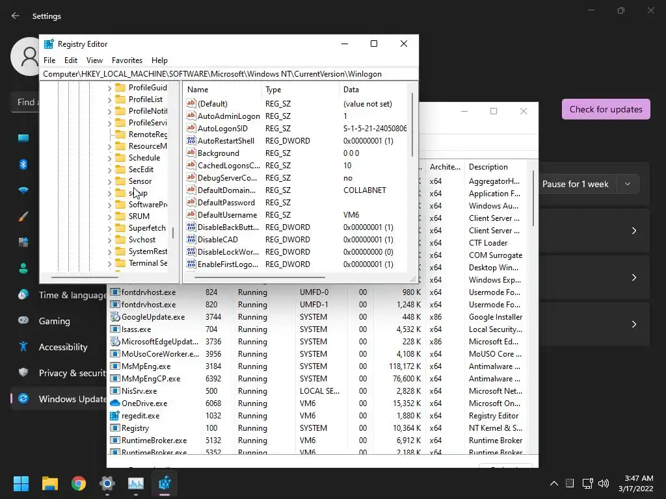Click the Task Manager vertical scrollbar
This screenshot has width=666, height=499.
533,199
